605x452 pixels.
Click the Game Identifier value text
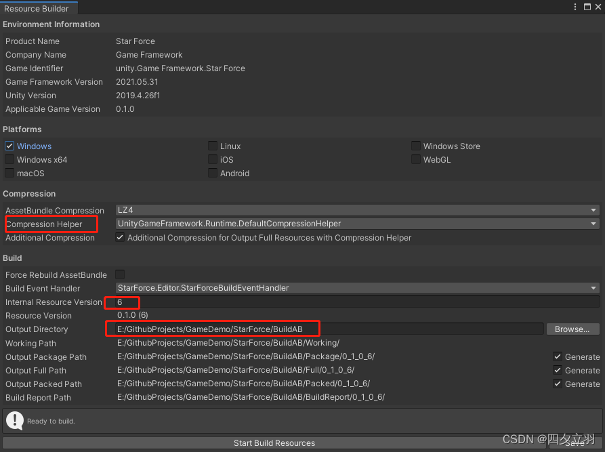click(x=180, y=68)
